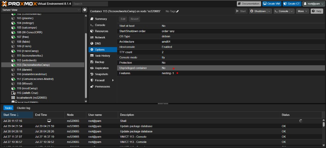Click the End Time column header
The image size is (326, 148).
click(x=49, y=115)
